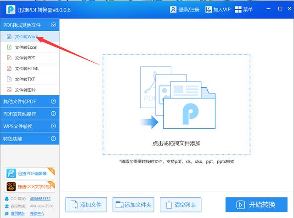Screen dimensions: 294x218
Task: Open the PDF的其他操作 category
Action: [x=30, y=114]
